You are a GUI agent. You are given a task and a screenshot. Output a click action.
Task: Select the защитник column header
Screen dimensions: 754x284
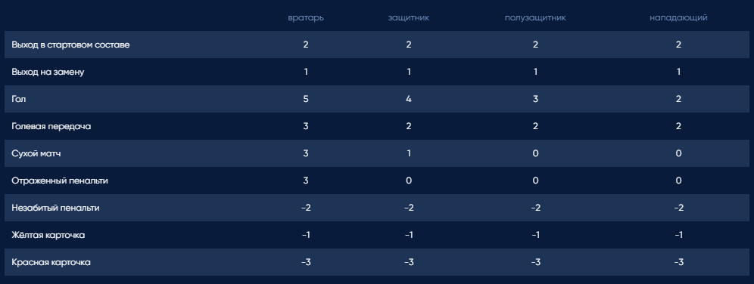click(409, 18)
